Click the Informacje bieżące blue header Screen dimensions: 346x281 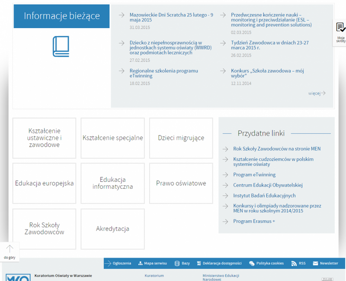[x=61, y=16]
